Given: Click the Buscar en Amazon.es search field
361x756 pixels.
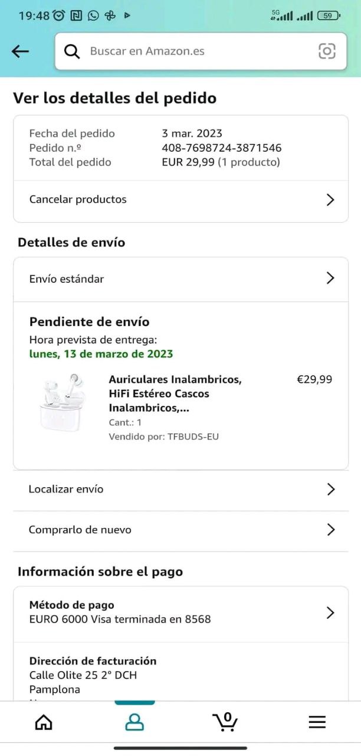Looking at the screenshot, I should point(201,51).
